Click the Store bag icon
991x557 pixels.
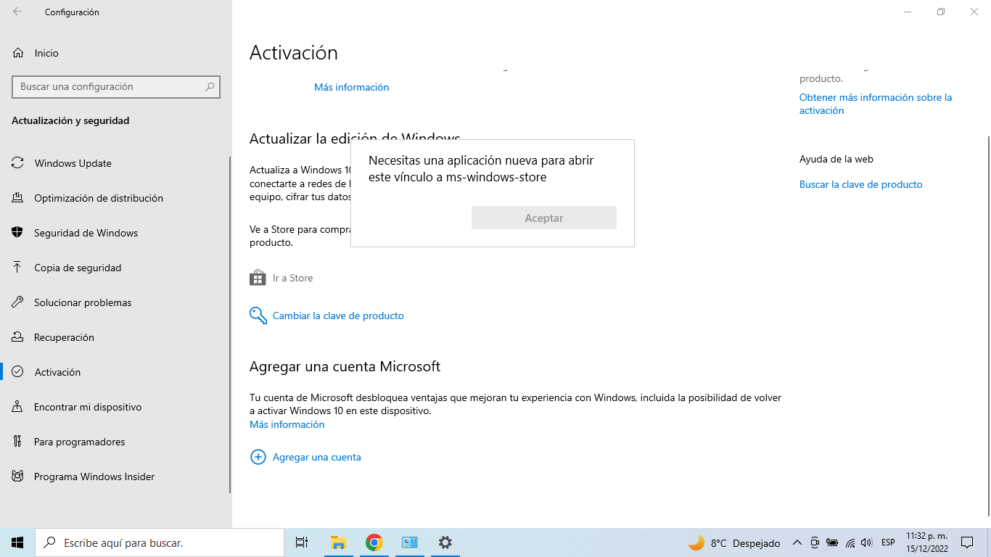point(258,278)
